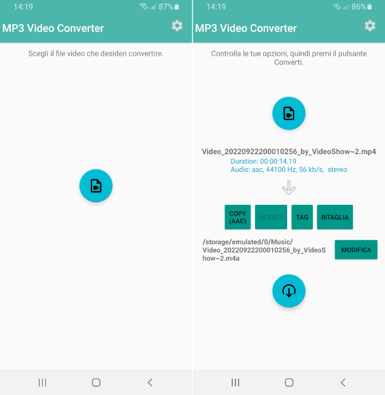385x395 pixels.
Task: Tap the /storage/emulated/0/Music/ output path
Action: [264, 250]
